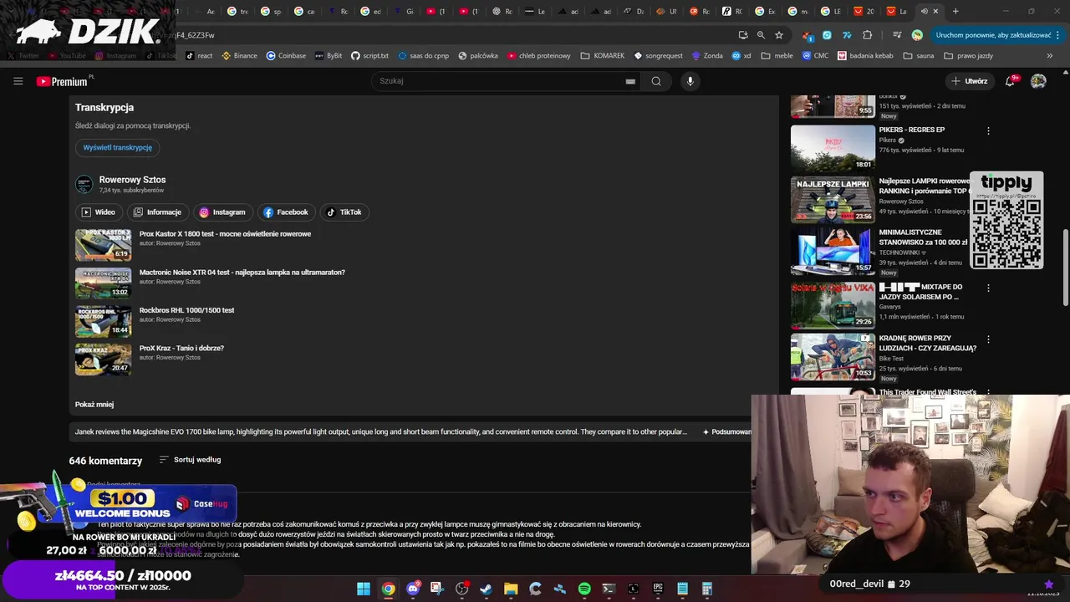Click Wyświetl transkrypcję button
Screen dimensions: 1070x602
click(x=117, y=148)
